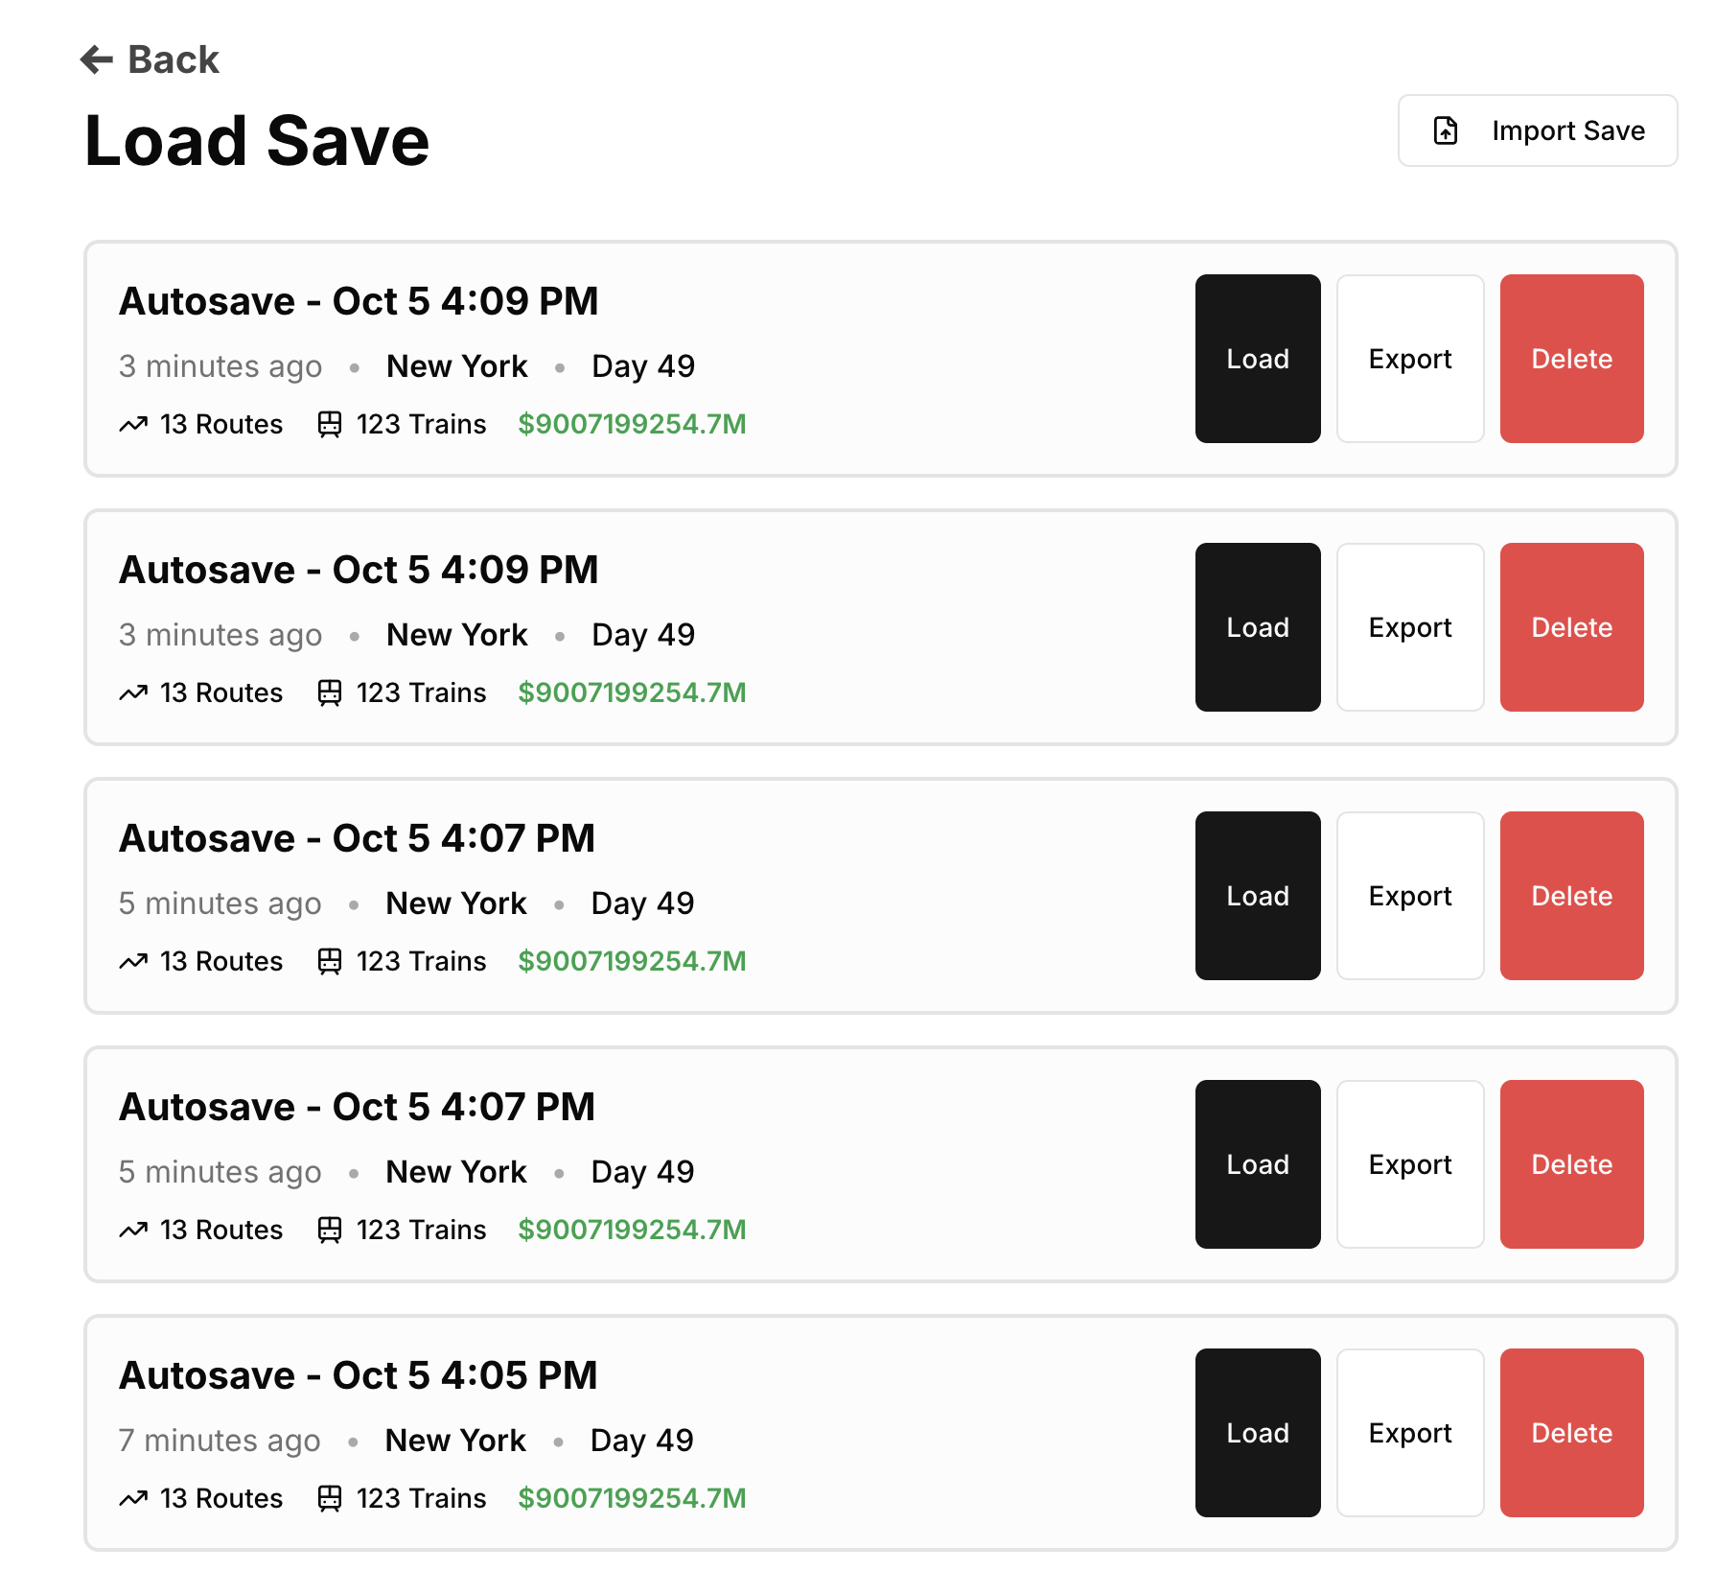Viewport: 1716px width, 1571px height.
Task: Click the Back arrow icon
Action: tap(97, 59)
